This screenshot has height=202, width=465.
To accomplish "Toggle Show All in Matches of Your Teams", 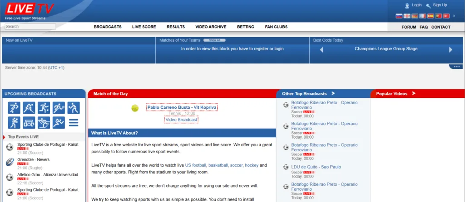I will point(211,40).
